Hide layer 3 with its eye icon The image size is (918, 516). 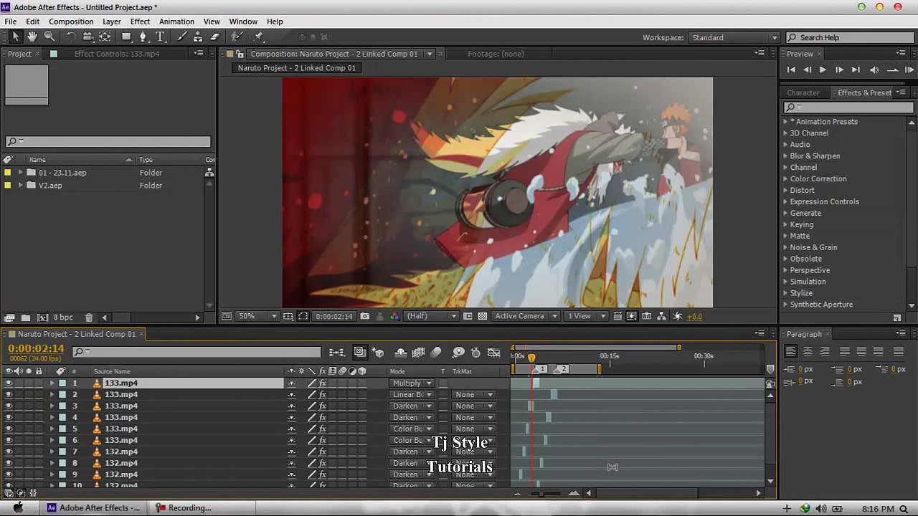9,406
